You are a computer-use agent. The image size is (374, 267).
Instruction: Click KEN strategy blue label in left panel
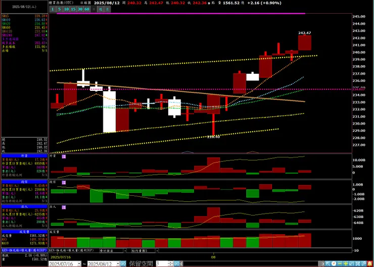point(24,250)
